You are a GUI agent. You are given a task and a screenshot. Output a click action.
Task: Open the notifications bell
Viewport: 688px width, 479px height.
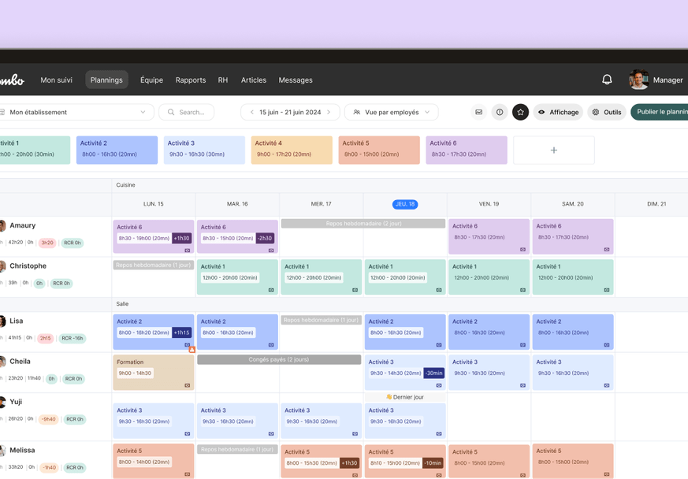(x=607, y=80)
